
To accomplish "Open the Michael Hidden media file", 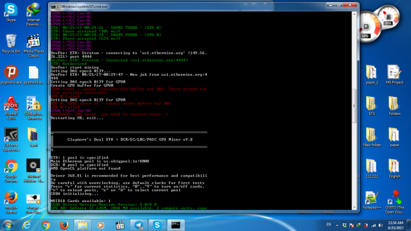I will pyautogui.click(x=33, y=171).
